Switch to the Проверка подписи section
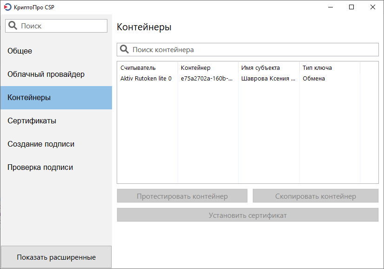Screen dimensions: 384x269 coord(56,168)
